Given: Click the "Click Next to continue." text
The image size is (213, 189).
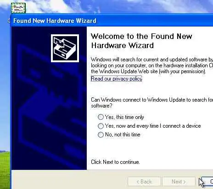Looking at the screenshot, I should pos(115,162).
